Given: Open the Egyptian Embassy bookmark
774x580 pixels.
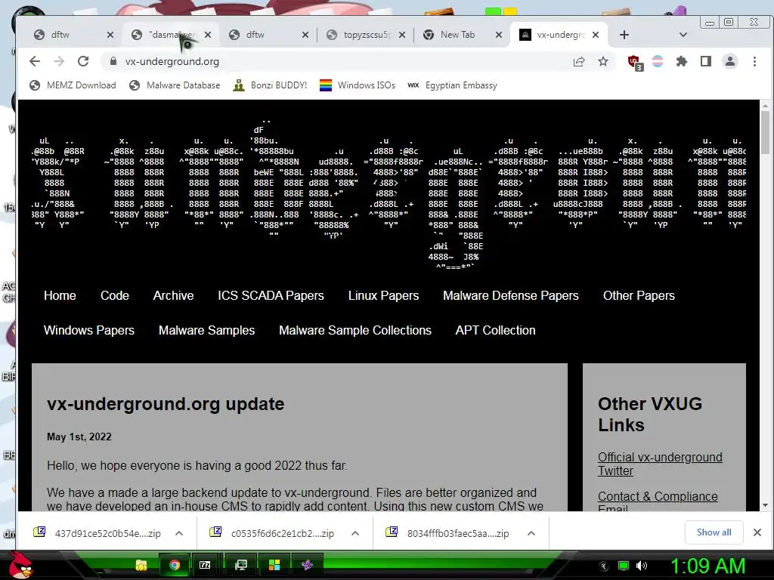Looking at the screenshot, I should click(x=452, y=85).
